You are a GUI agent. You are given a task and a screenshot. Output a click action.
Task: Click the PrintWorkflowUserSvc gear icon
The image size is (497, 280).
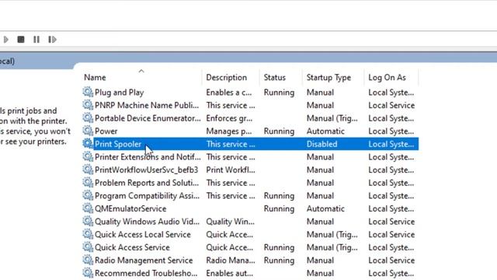[x=88, y=170]
